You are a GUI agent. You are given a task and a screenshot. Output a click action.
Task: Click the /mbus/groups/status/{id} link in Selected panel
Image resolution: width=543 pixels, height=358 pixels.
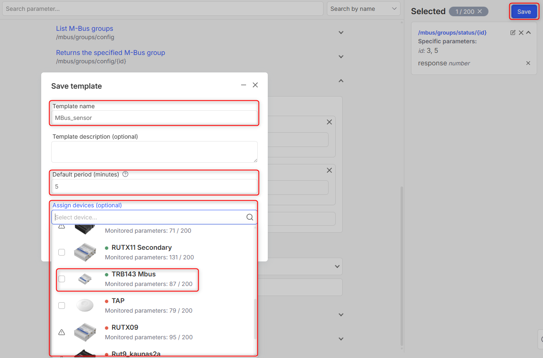pyautogui.click(x=452, y=32)
